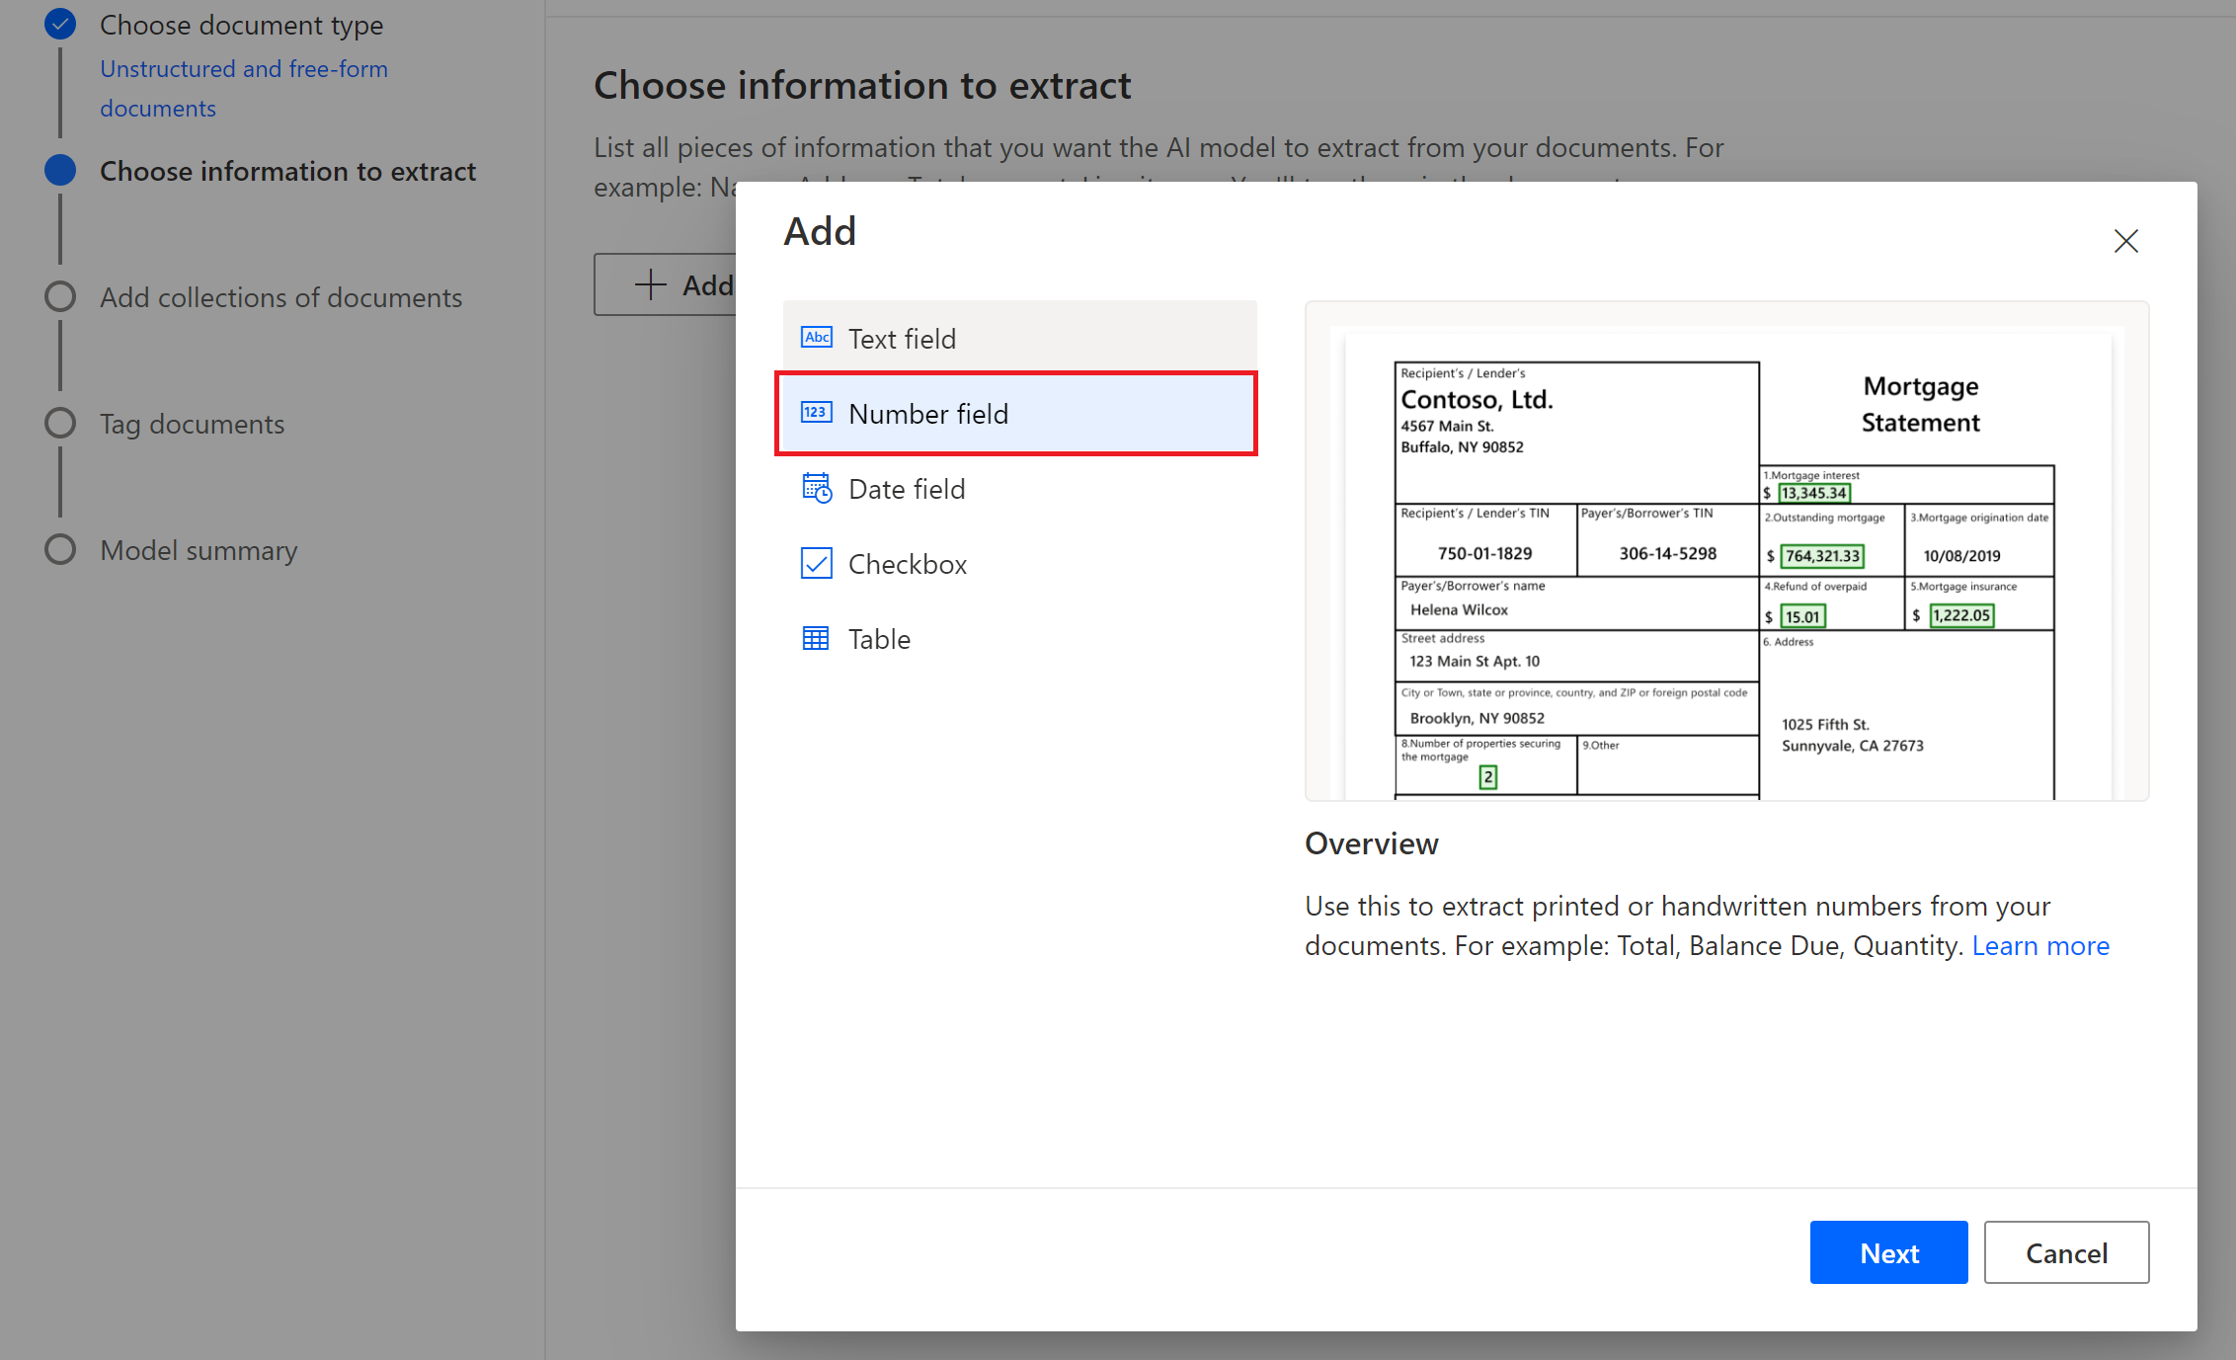Image resolution: width=2236 pixels, height=1360 pixels.
Task: Expand the Model summary step
Action: pos(200,551)
